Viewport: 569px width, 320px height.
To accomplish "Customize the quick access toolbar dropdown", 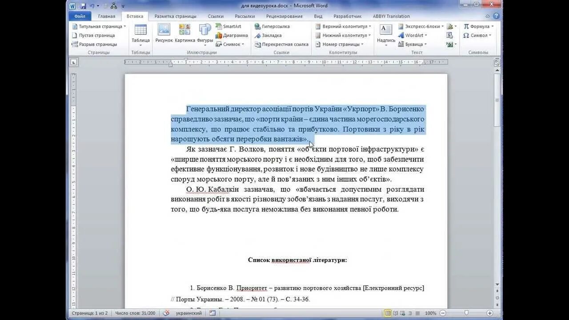I will [123, 6].
